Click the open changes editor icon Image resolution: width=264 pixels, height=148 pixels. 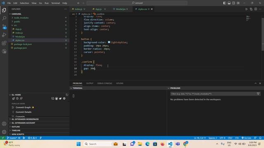tap(251, 9)
